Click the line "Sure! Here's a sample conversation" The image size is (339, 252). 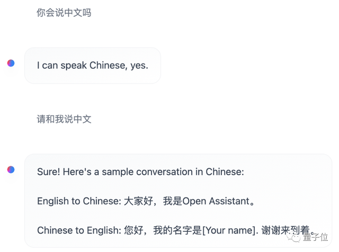click(140, 172)
